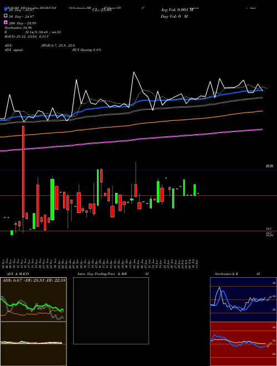Screen dimensions: 277x366
Task: Click the blue 20 Day legend swatch
Action: point(6,10)
